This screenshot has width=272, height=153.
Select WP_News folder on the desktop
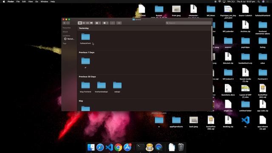coord(211,11)
